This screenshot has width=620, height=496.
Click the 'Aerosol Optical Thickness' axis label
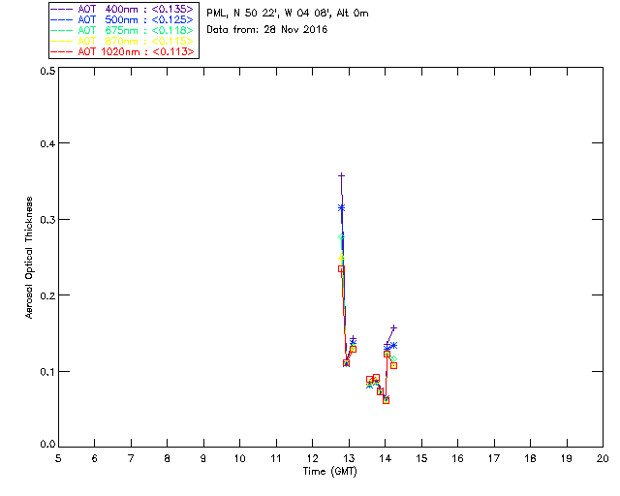(x=29, y=258)
